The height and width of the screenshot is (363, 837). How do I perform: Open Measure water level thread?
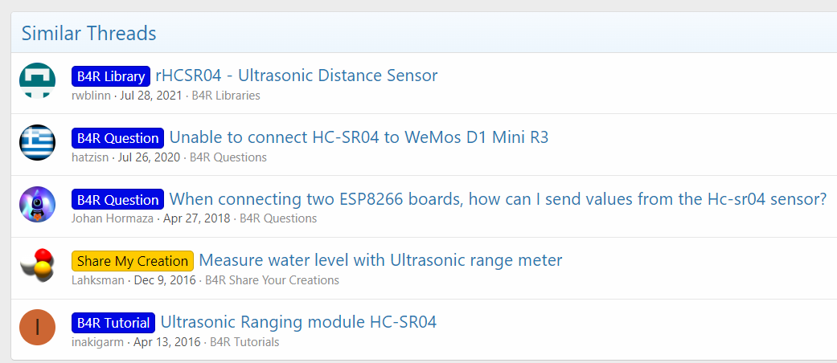coord(380,260)
